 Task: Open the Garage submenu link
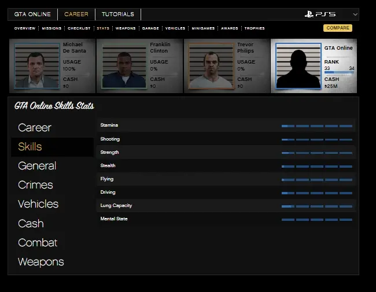point(150,28)
